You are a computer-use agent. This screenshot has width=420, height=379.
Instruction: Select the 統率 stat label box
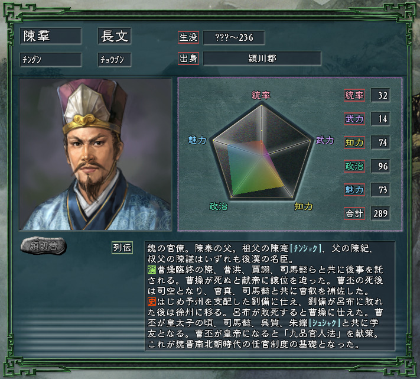click(354, 95)
